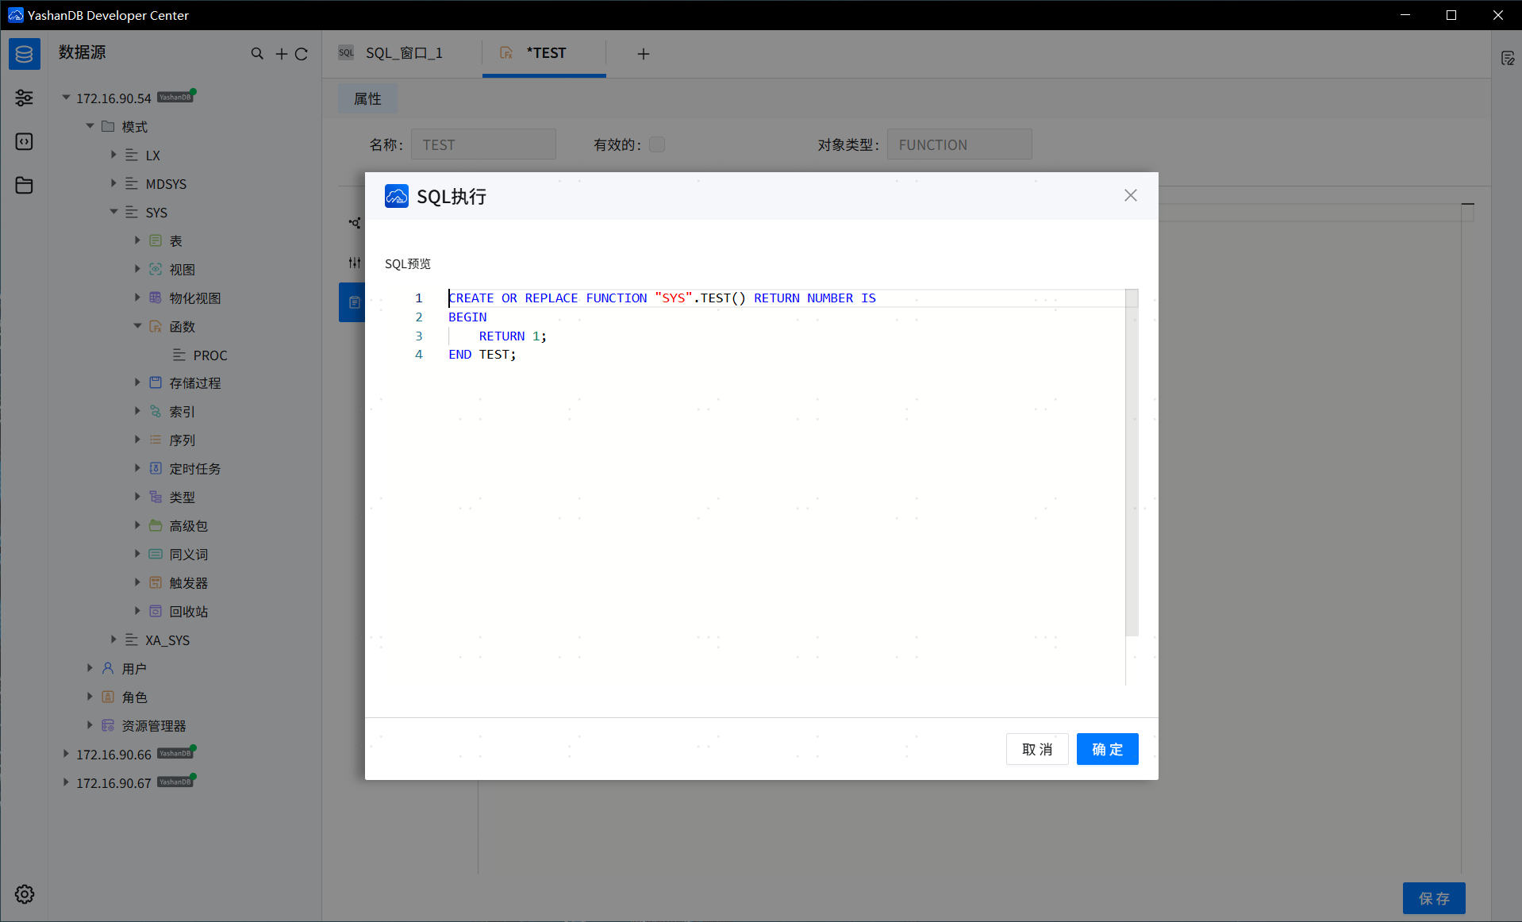Select the 属性 tab
The width and height of the screenshot is (1522, 922).
367,98
